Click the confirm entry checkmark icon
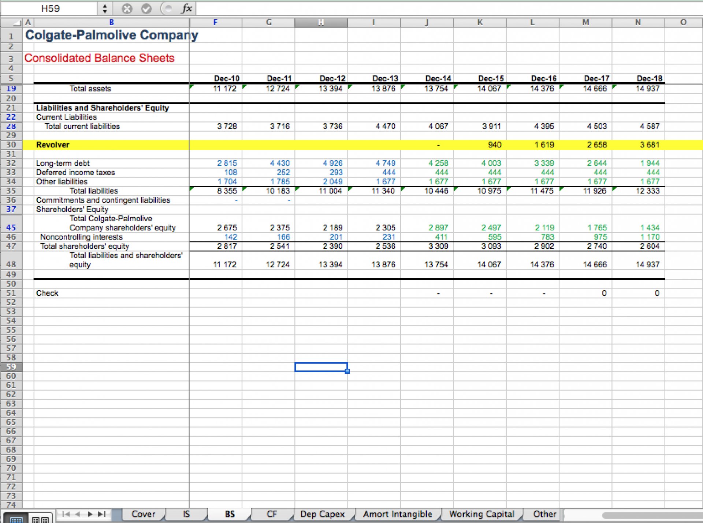This screenshot has width=703, height=523. coord(146,9)
